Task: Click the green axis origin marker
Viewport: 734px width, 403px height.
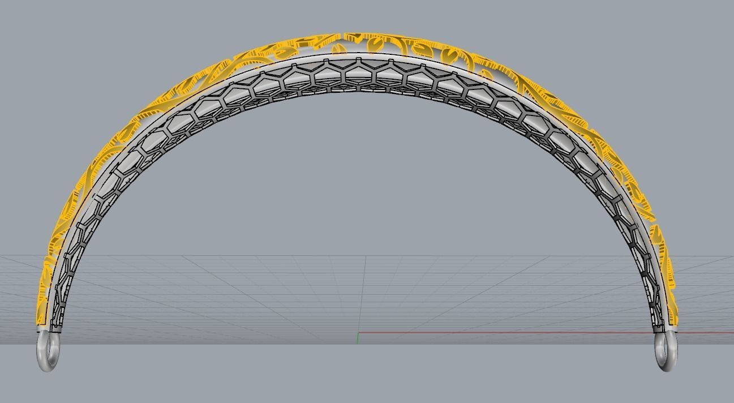Action: pos(358,338)
